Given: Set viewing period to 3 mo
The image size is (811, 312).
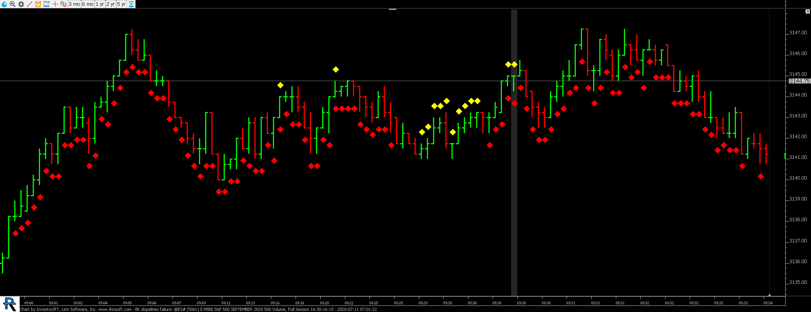Looking at the screenshot, I should click(x=74, y=4).
